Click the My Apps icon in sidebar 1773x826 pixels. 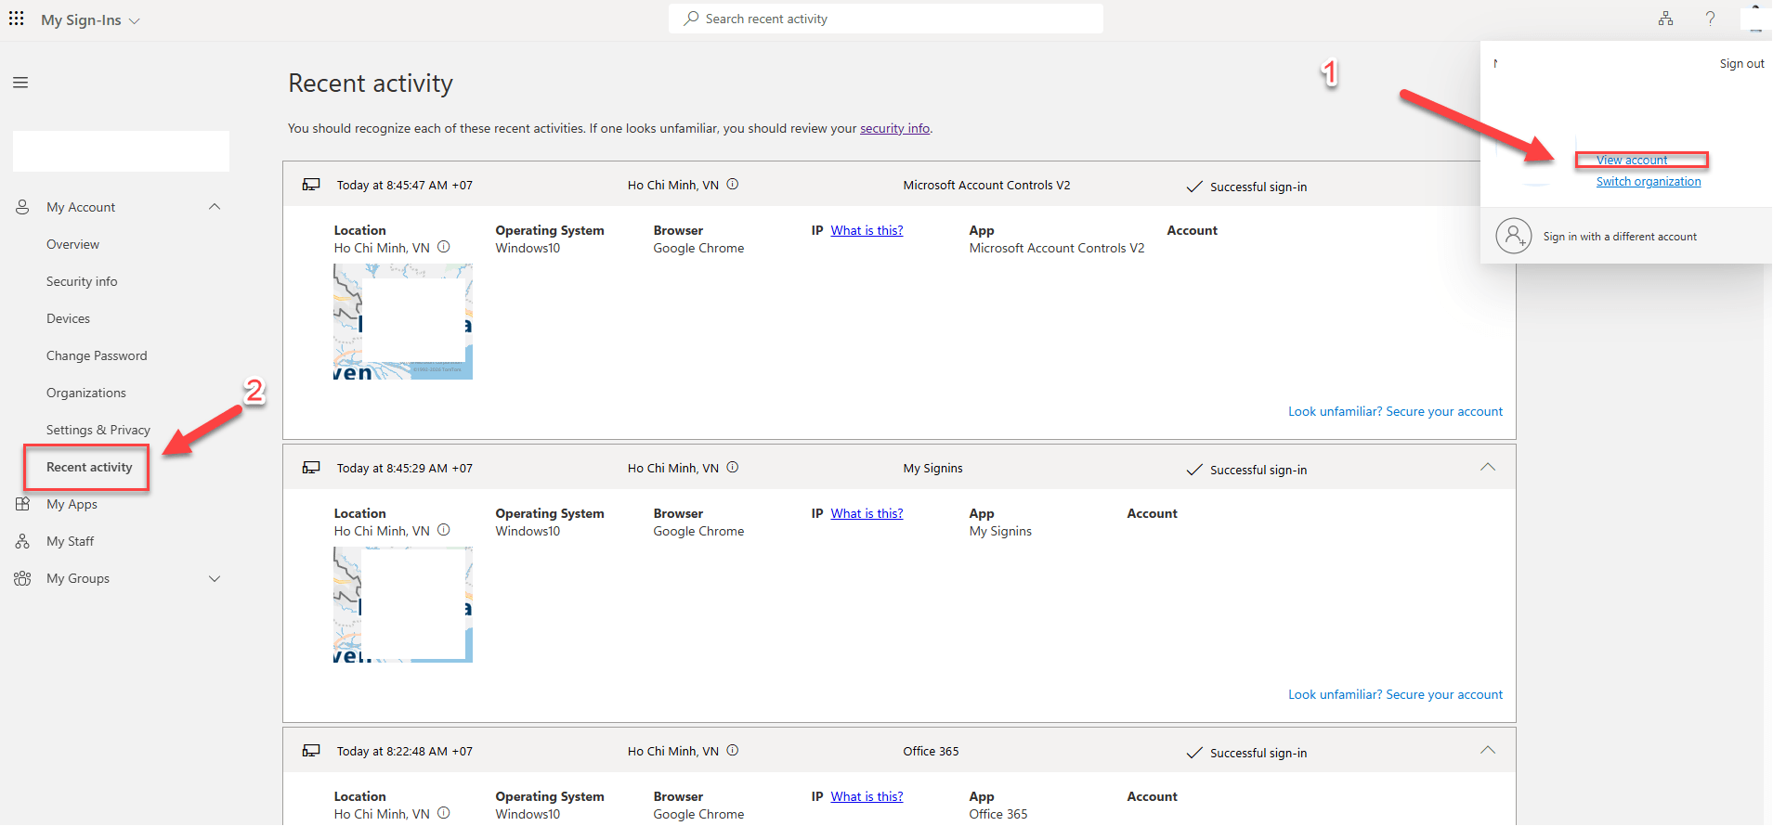click(x=22, y=504)
